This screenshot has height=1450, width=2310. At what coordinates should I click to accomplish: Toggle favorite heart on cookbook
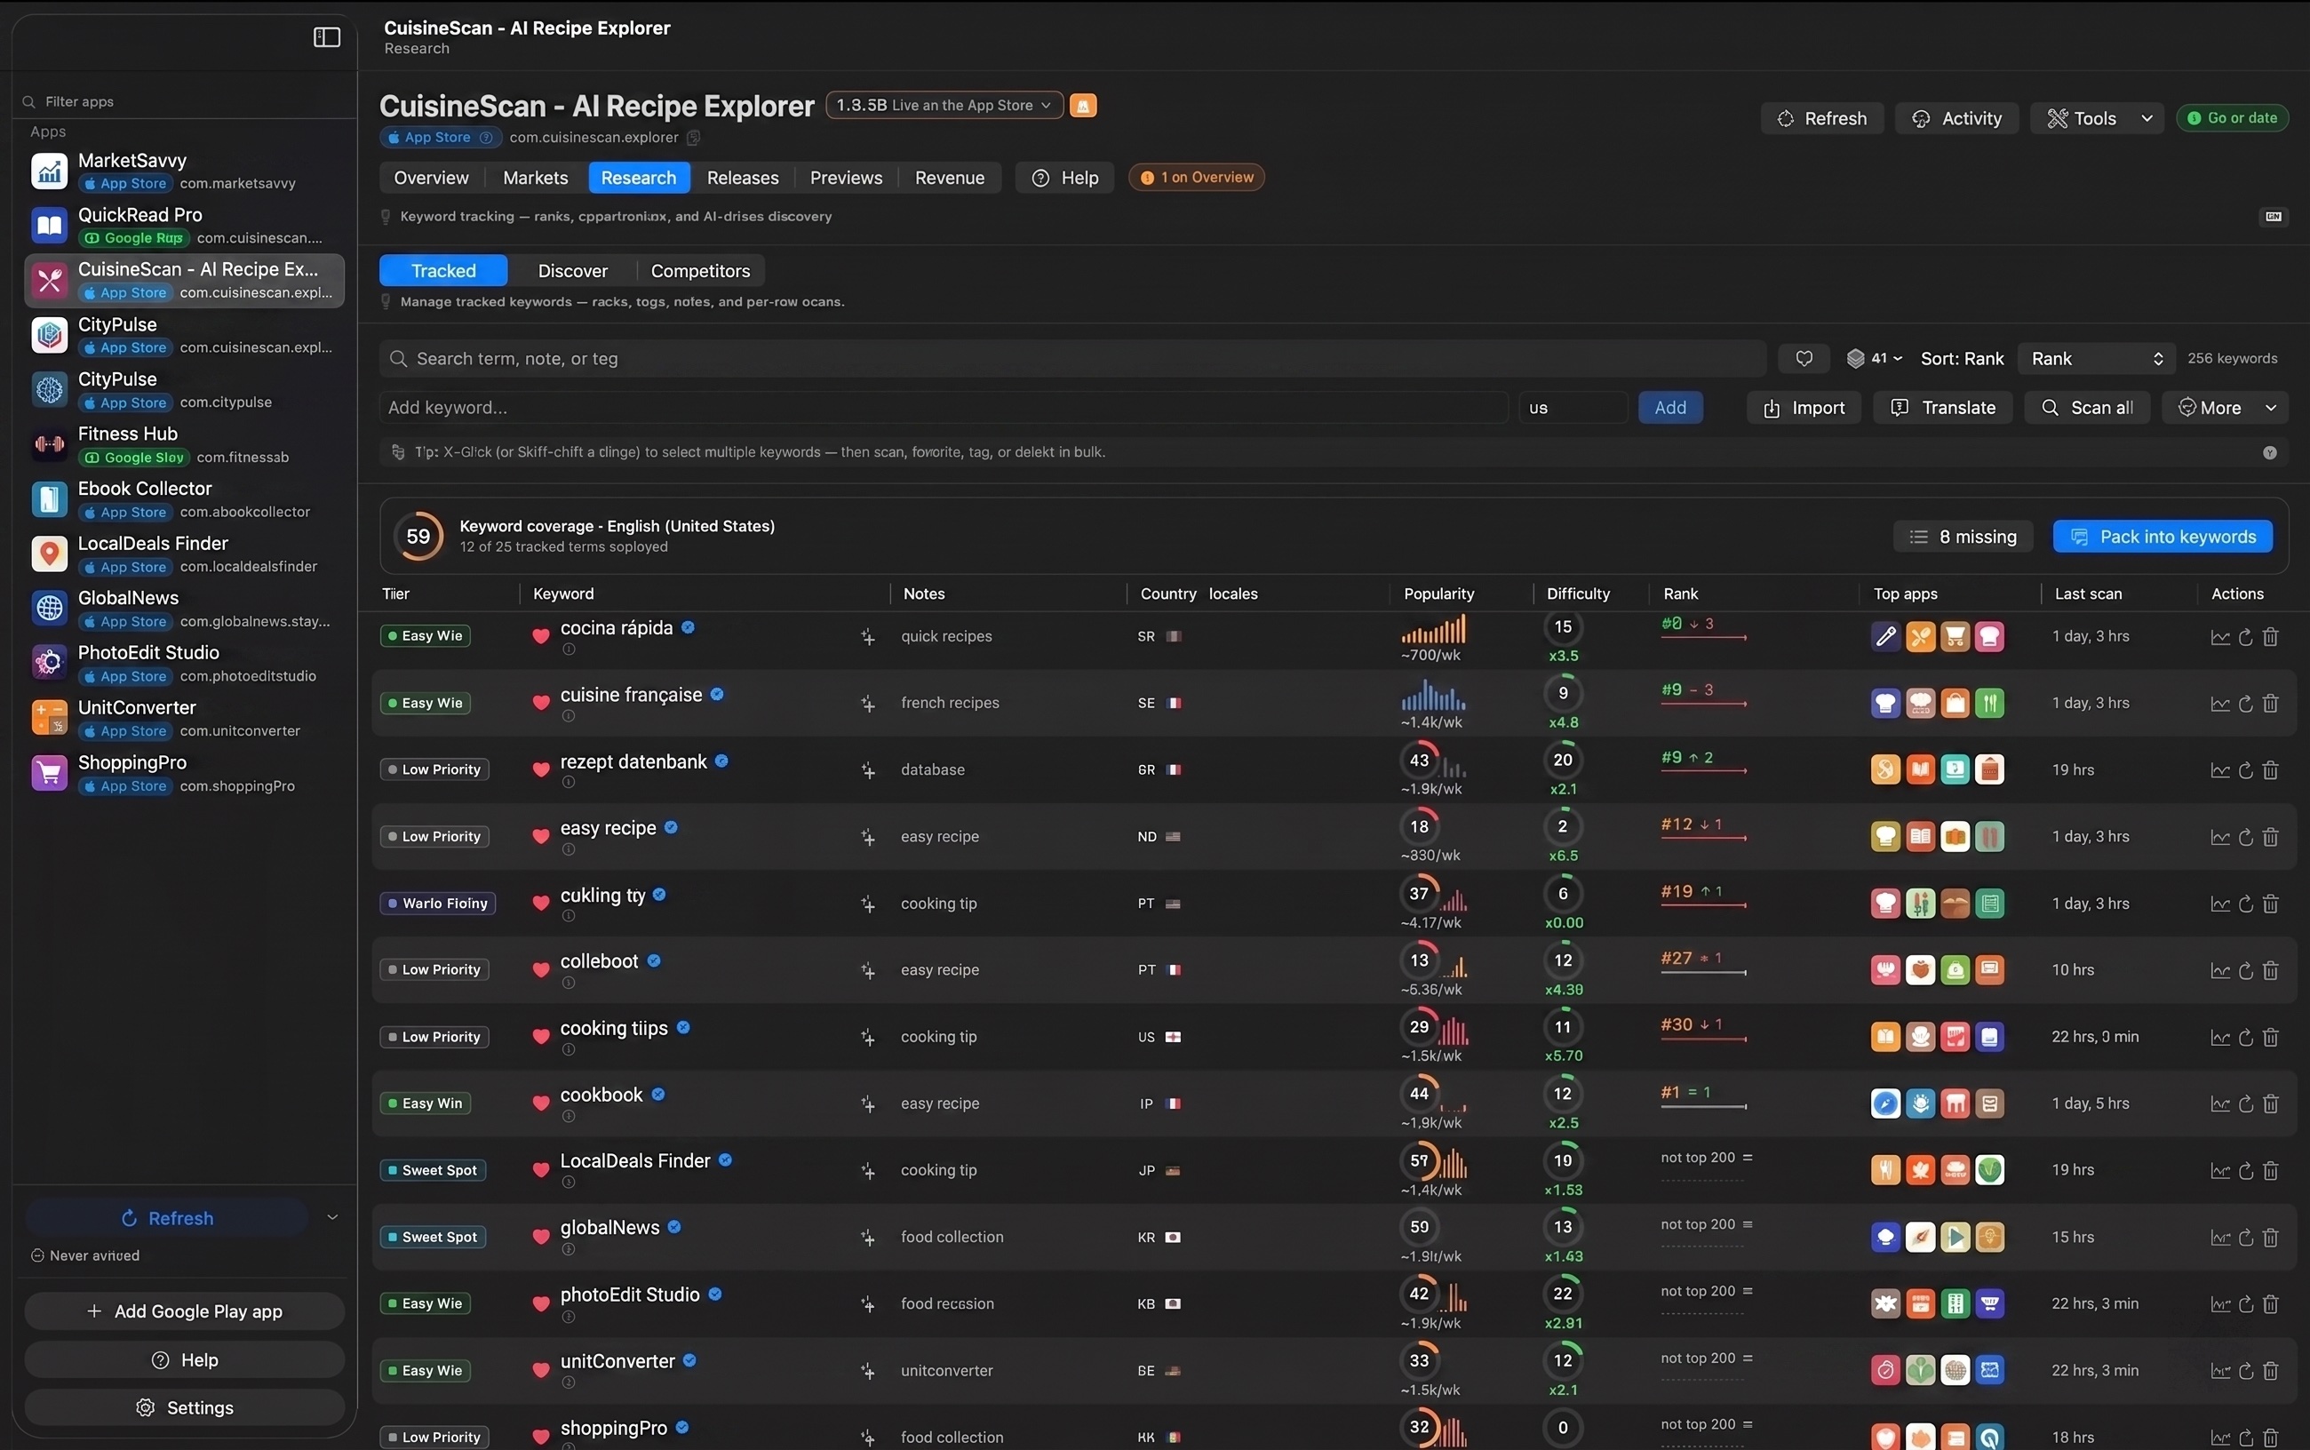(541, 1103)
